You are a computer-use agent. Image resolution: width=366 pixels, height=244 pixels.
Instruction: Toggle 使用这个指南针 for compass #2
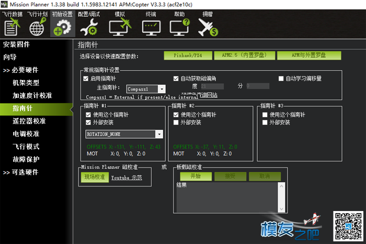pos(176,115)
